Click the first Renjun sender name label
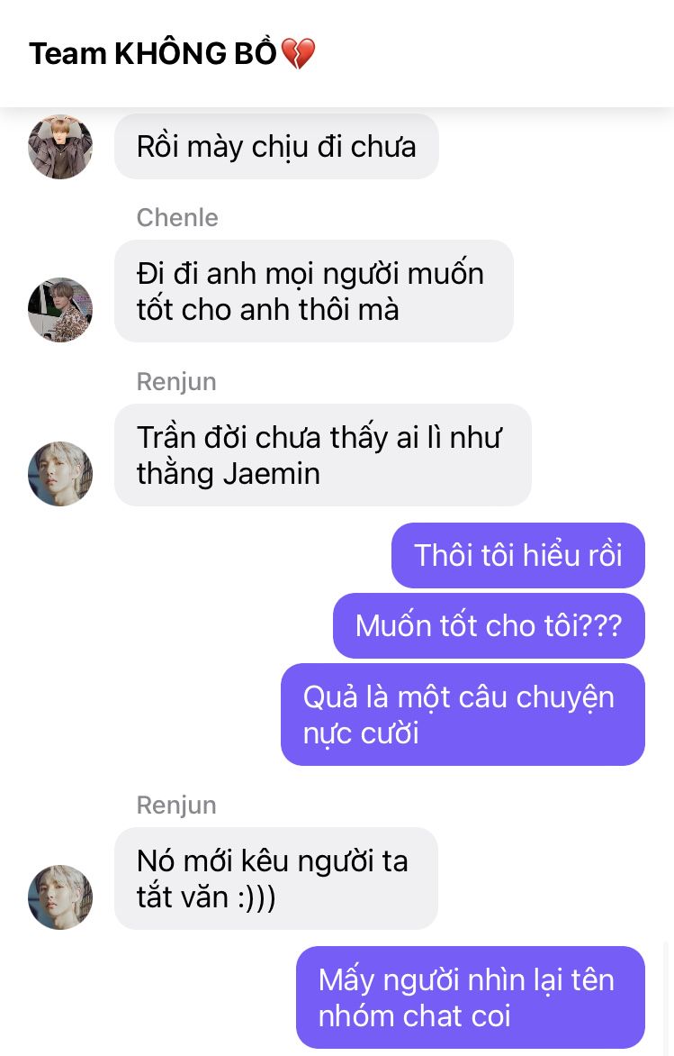The image size is (674, 1056). (176, 381)
